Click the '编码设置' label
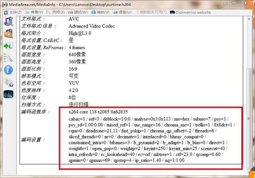Screen dimensions: 255x178 pyautogui.click(x=33, y=140)
